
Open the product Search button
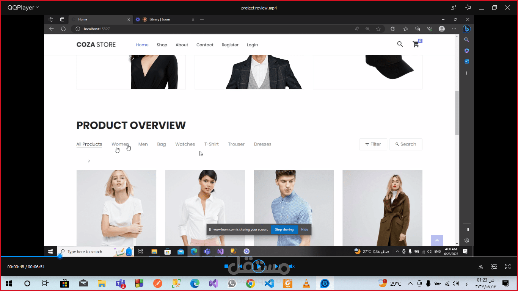click(406, 144)
